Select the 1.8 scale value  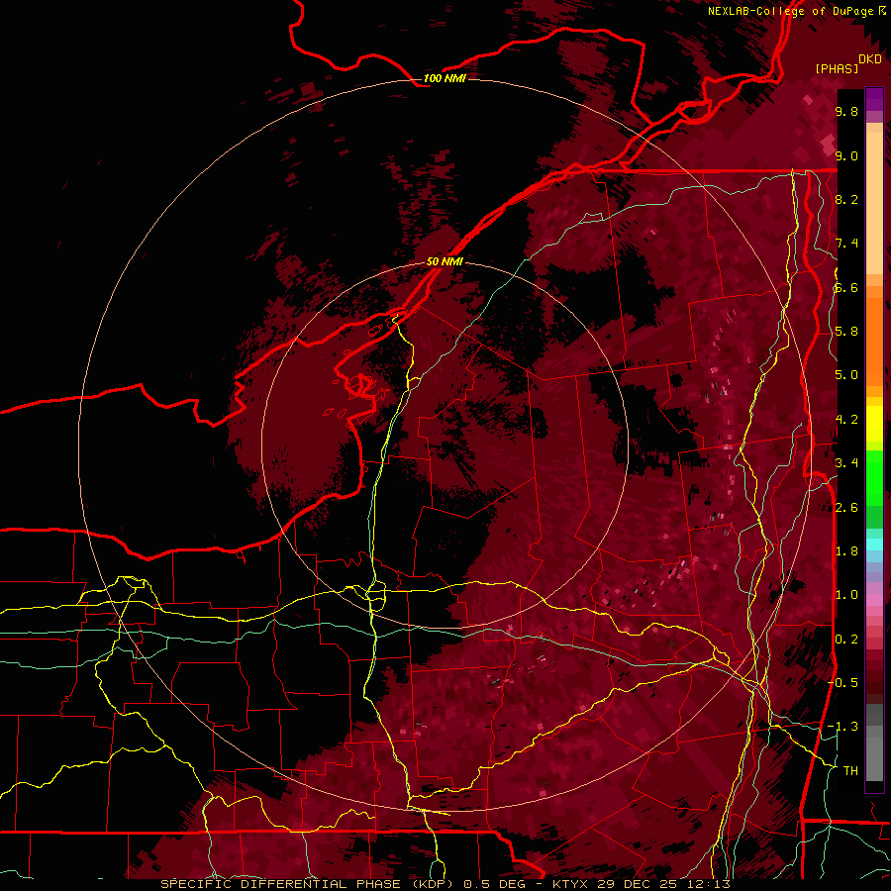846,551
